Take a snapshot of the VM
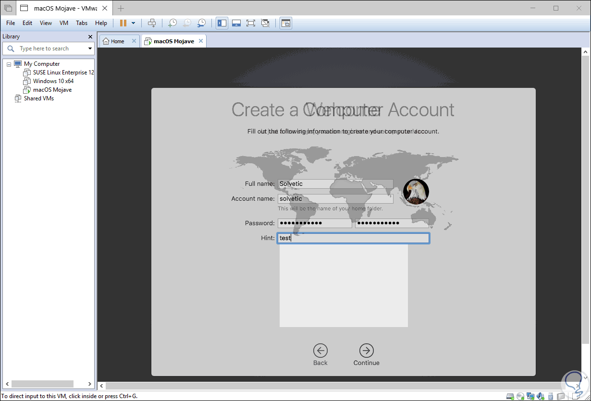Screen dimensions: 591x401 tap(172, 23)
